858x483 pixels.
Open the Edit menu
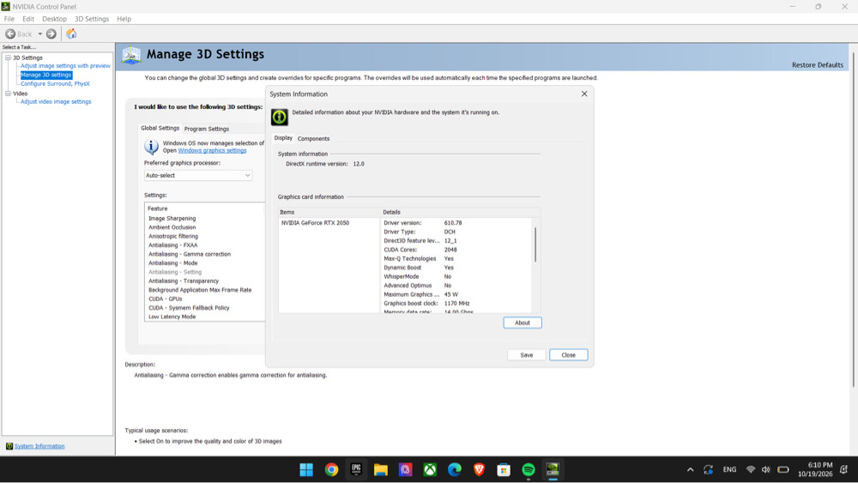(28, 19)
